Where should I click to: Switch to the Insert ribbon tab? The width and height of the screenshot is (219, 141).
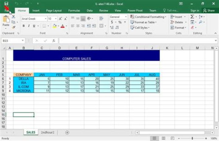click(x=36, y=11)
